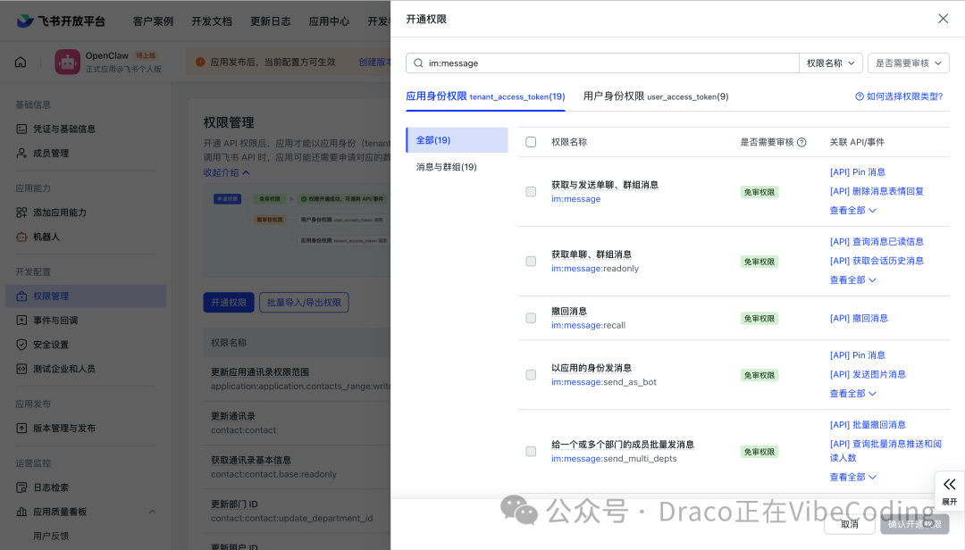Click 确认开通权限 button
The width and height of the screenshot is (965, 550).
pyautogui.click(x=914, y=526)
